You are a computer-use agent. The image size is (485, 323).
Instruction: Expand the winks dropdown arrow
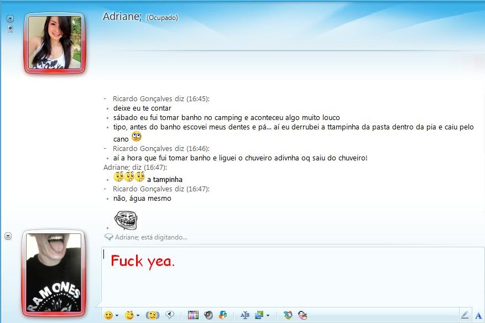click(138, 315)
